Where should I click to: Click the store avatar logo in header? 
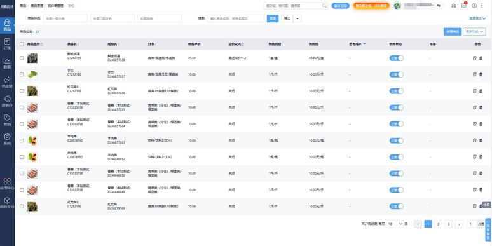click(397, 6)
